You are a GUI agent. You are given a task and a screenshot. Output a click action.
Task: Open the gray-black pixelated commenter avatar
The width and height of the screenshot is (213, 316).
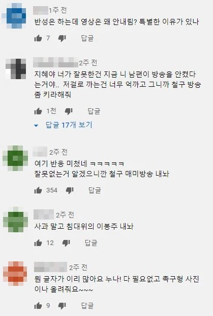[16, 69]
